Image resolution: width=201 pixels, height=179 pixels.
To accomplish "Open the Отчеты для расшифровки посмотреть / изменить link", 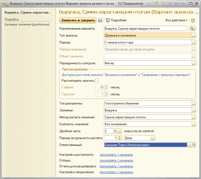I will pos(116,166).
